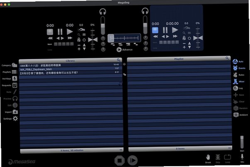Screen dimensions: 250x167
Task: Click the Random dice icon
Action: pyautogui.click(x=236, y=108)
